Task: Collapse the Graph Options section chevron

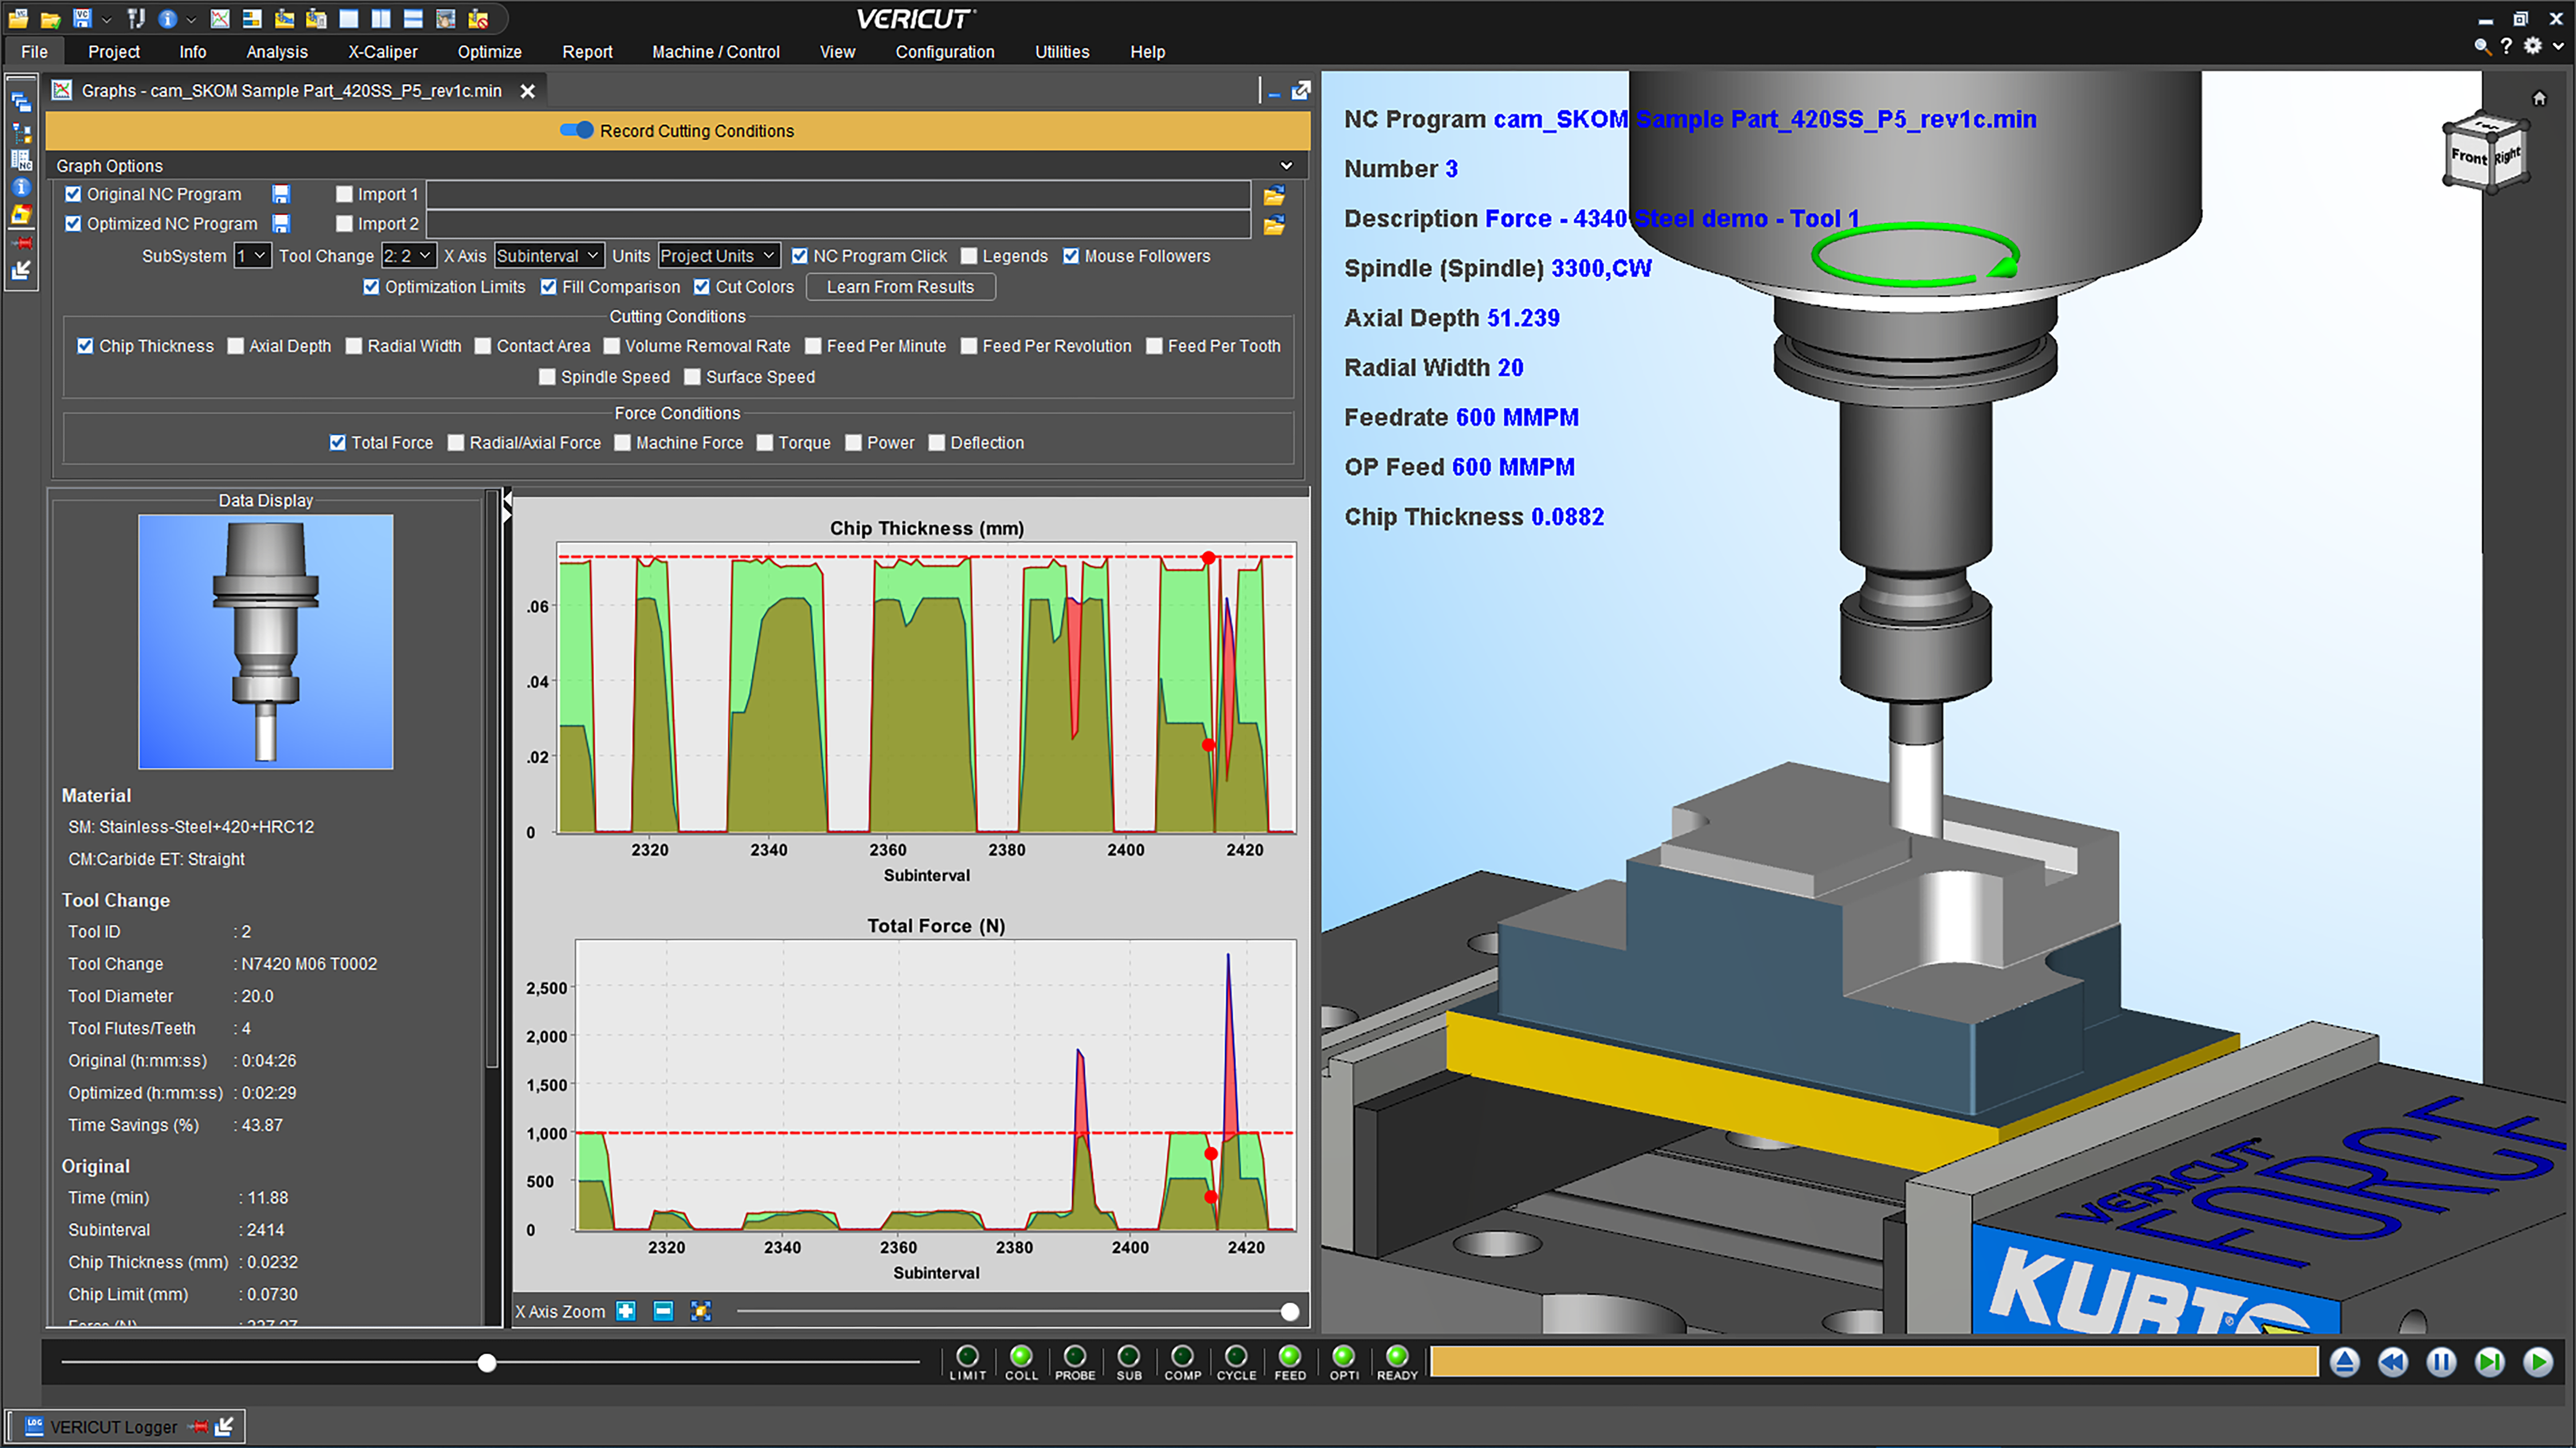Action: 1286,165
